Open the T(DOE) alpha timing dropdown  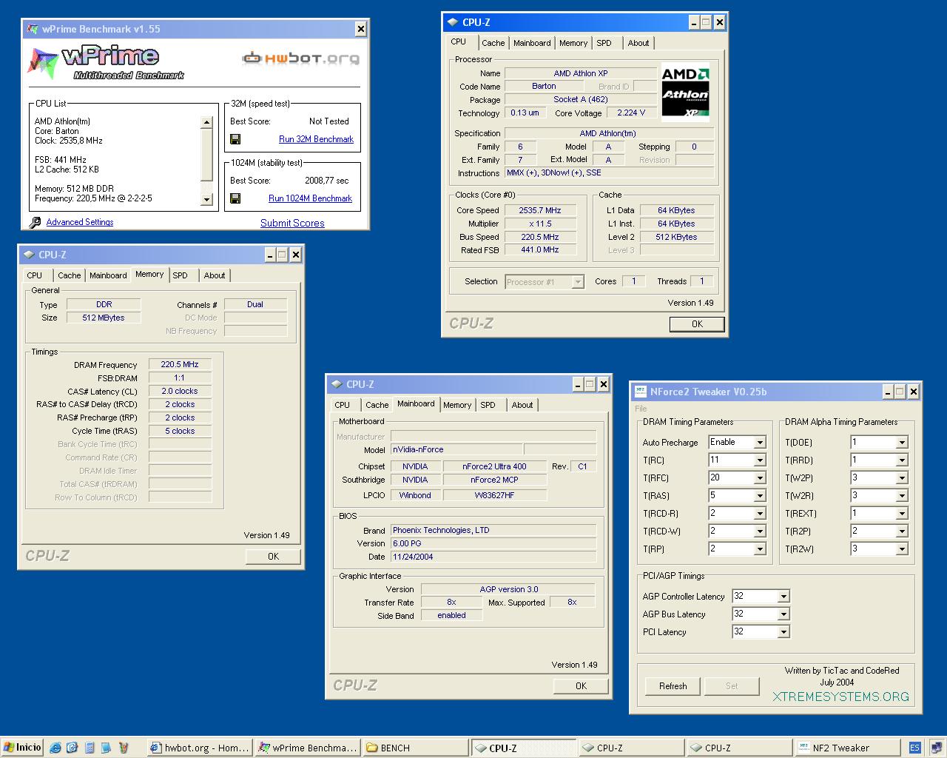901,443
